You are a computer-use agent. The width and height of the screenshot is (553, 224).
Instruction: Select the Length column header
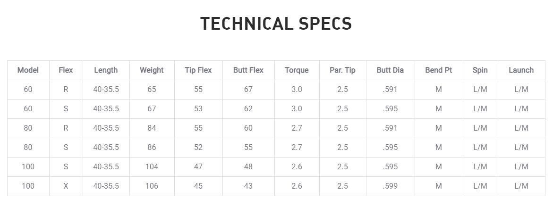106,70
